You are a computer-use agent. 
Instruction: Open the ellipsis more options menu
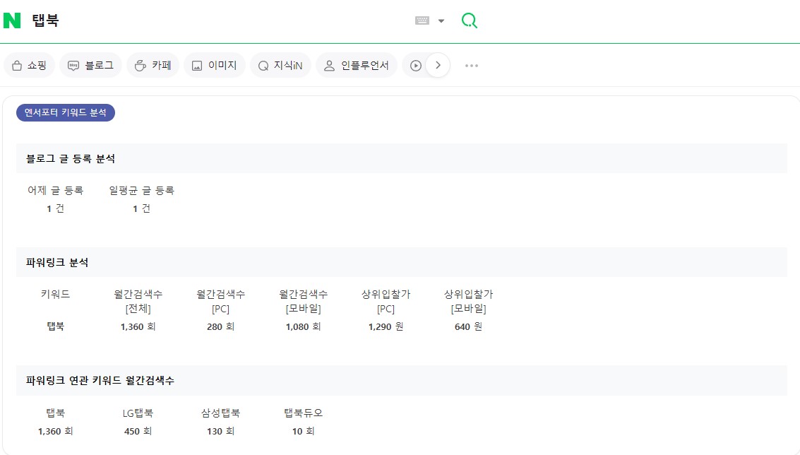(471, 65)
